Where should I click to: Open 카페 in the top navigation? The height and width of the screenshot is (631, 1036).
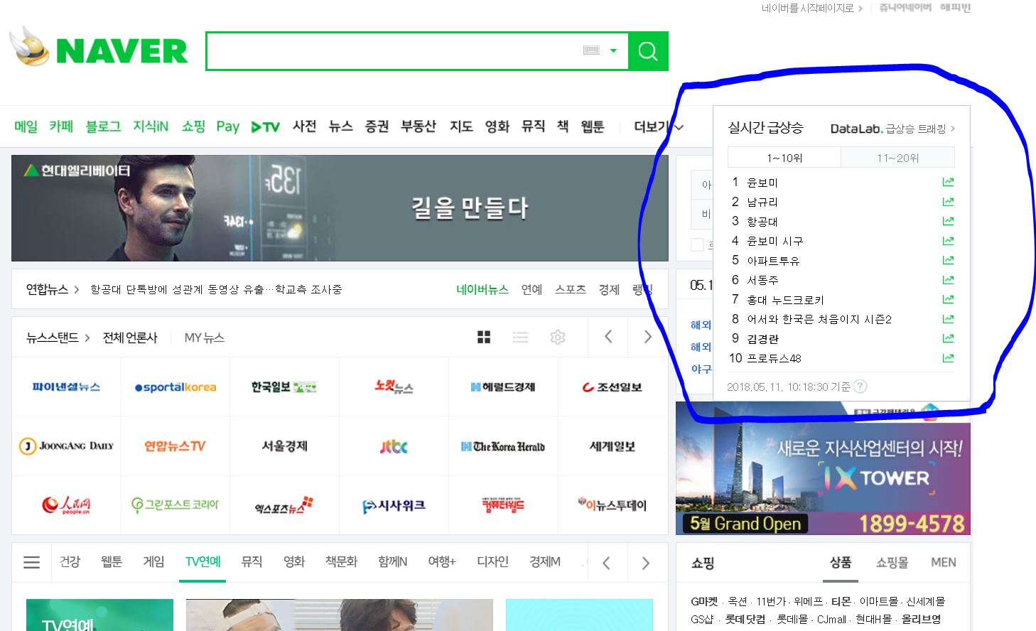pyautogui.click(x=61, y=126)
